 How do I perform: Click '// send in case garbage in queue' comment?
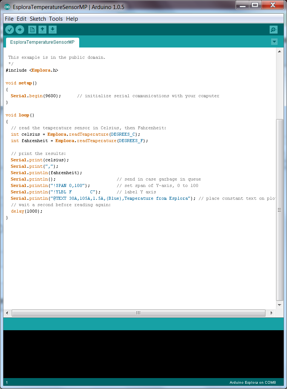159,179
